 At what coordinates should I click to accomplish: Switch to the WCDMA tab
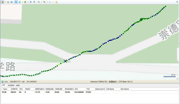click(x=11, y=85)
